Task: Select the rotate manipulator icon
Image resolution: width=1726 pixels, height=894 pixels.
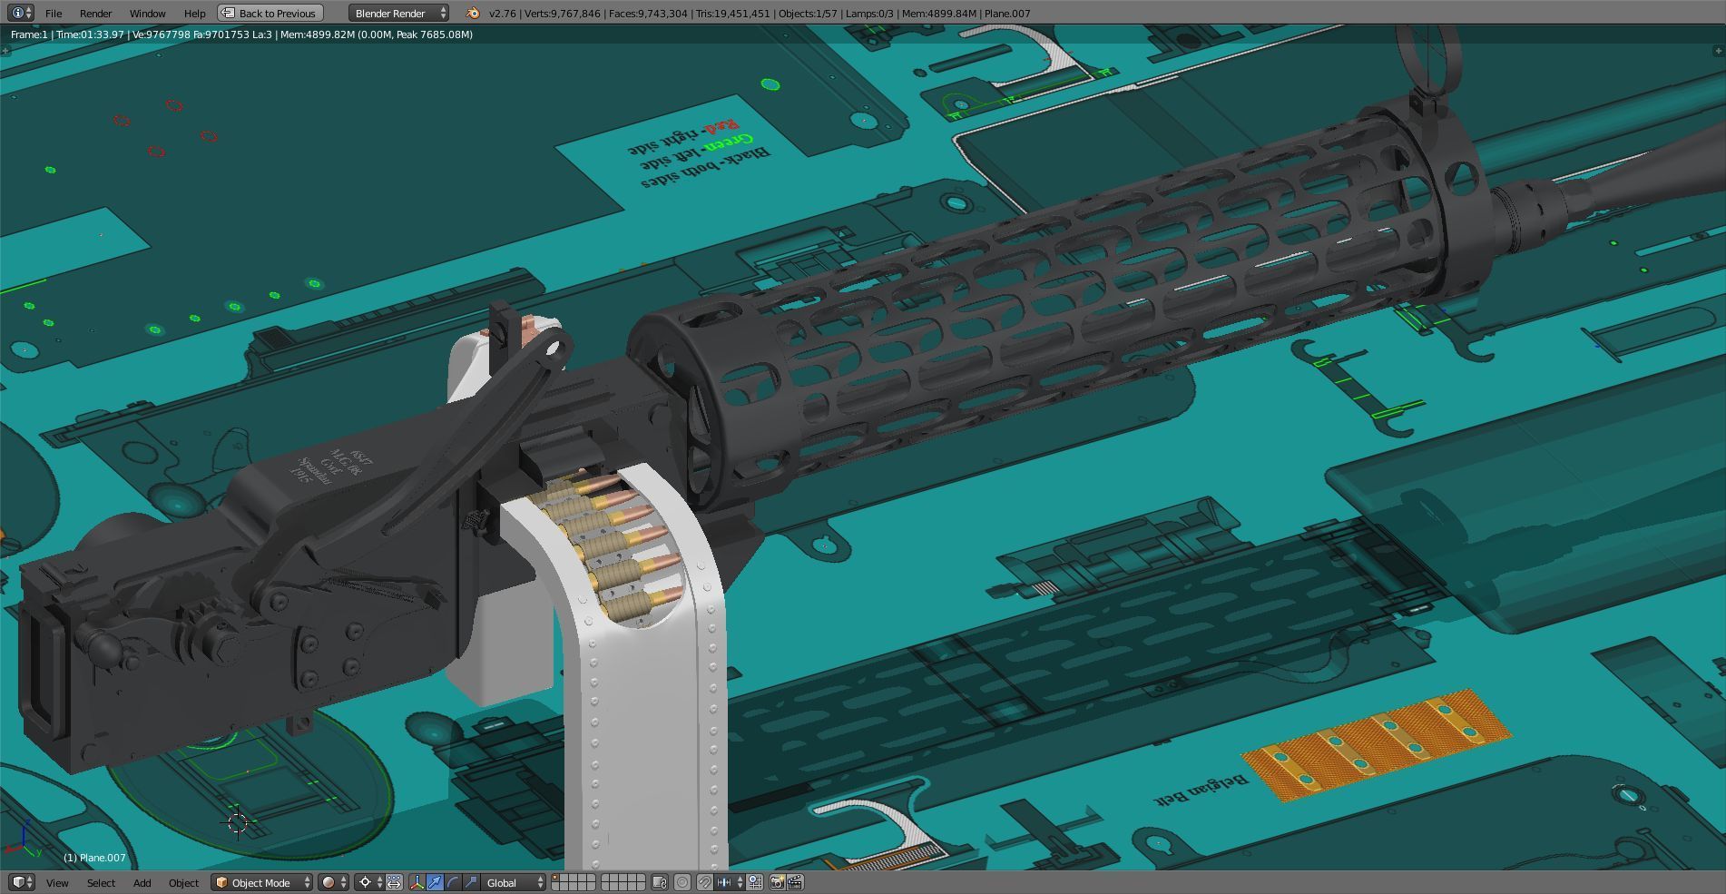Action: 454,881
